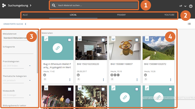Open mountain landscape thumbnail
The image size is (195, 109).
(159, 48)
